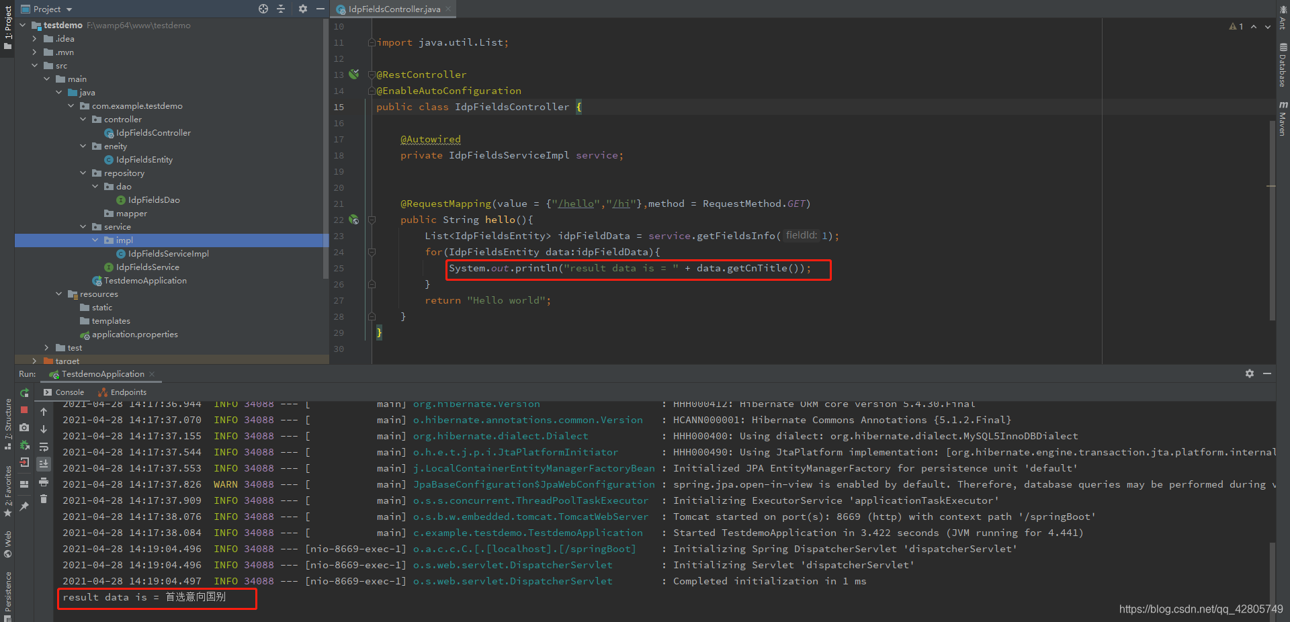Expand the .idea folder
Image resolution: width=1290 pixels, height=622 pixels.
35,39
